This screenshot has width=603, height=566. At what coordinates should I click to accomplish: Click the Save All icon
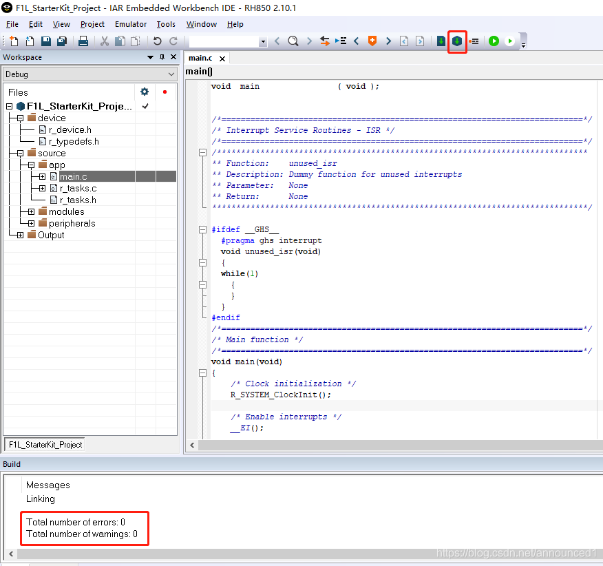pyautogui.click(x=62, y=41)
